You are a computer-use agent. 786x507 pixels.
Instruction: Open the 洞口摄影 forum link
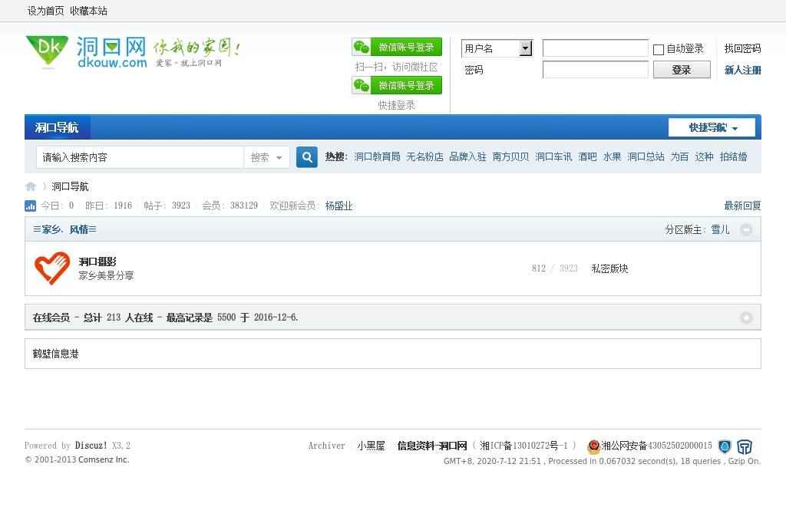tap(97, 262)
